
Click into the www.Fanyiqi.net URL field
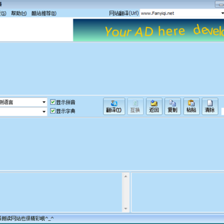pos(179,14)
